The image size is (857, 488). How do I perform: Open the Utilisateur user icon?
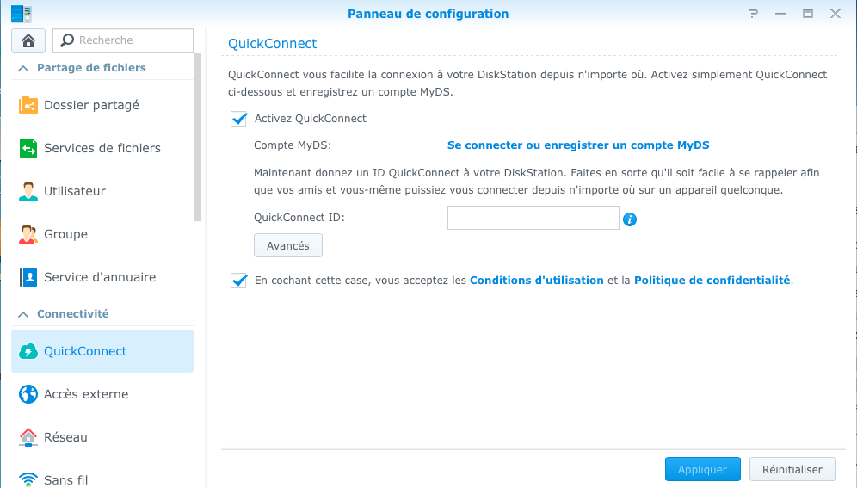(28, 191)
